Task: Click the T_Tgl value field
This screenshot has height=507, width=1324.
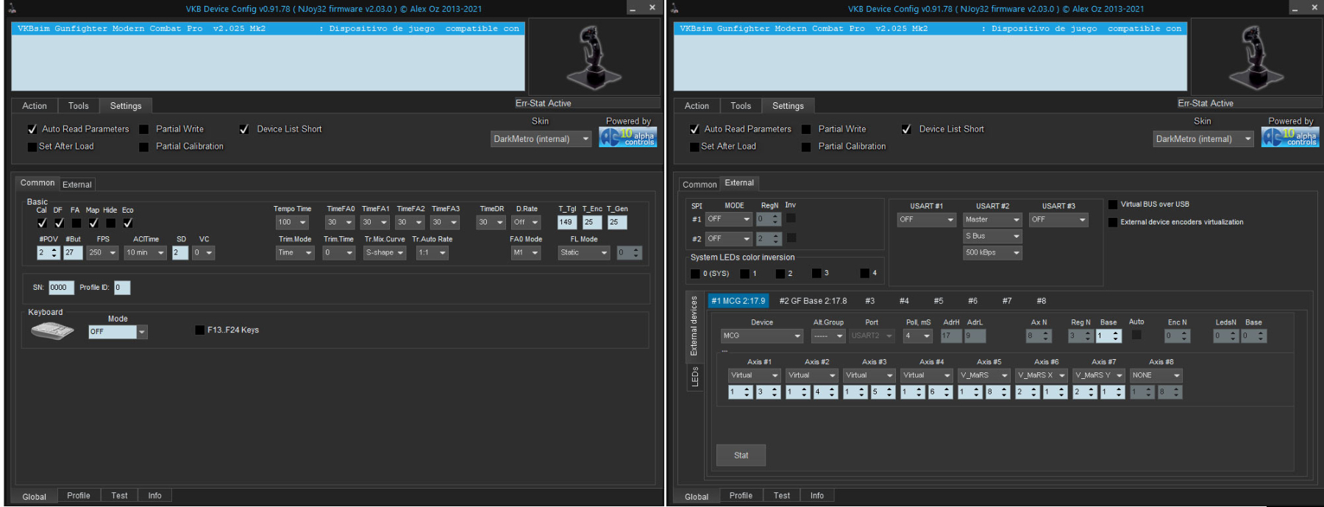Action: coord(566,222)
